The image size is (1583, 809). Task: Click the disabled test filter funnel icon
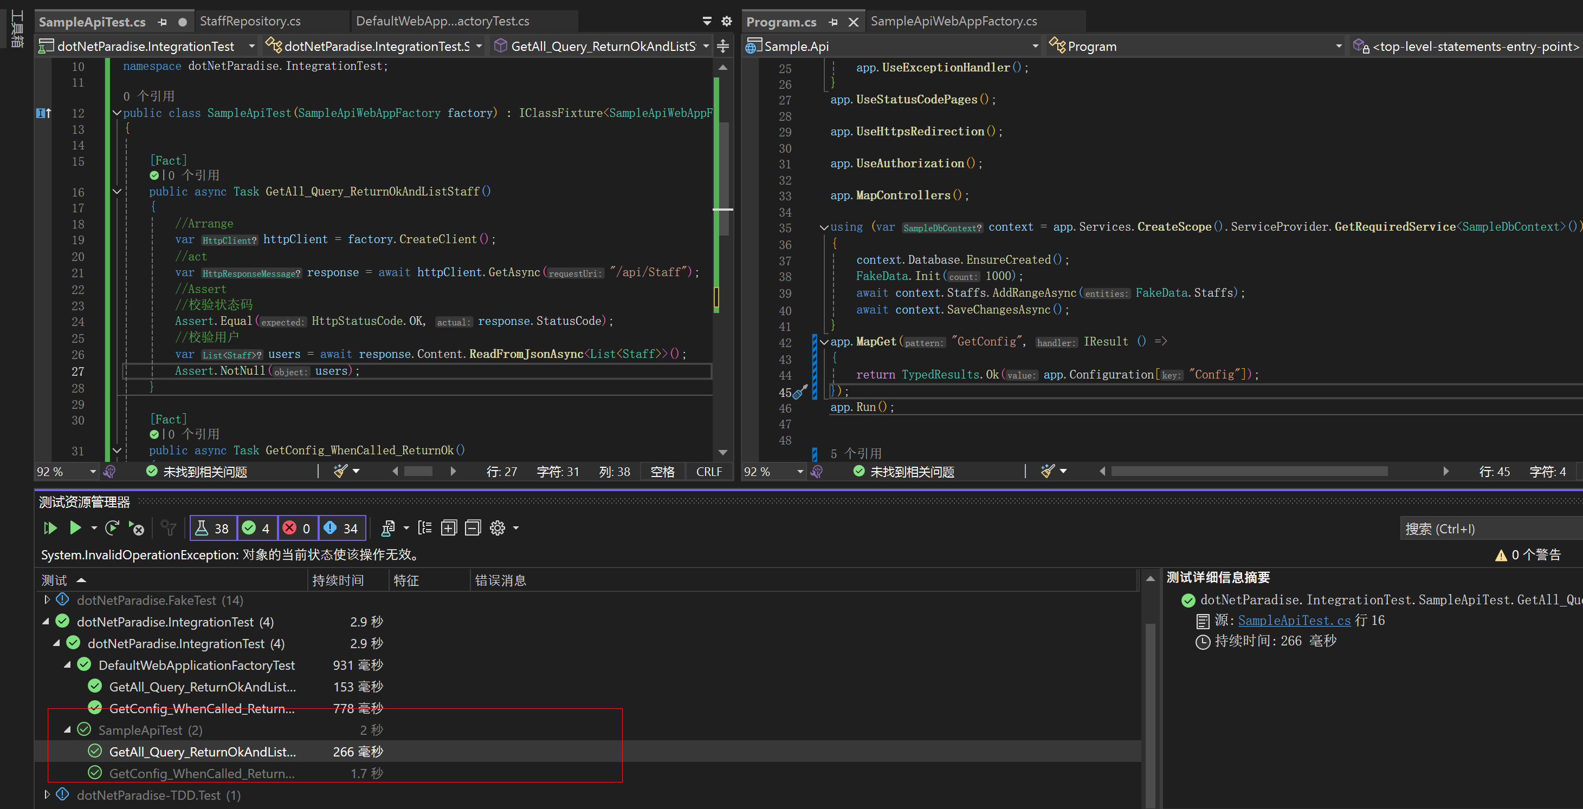coord(168,528)
